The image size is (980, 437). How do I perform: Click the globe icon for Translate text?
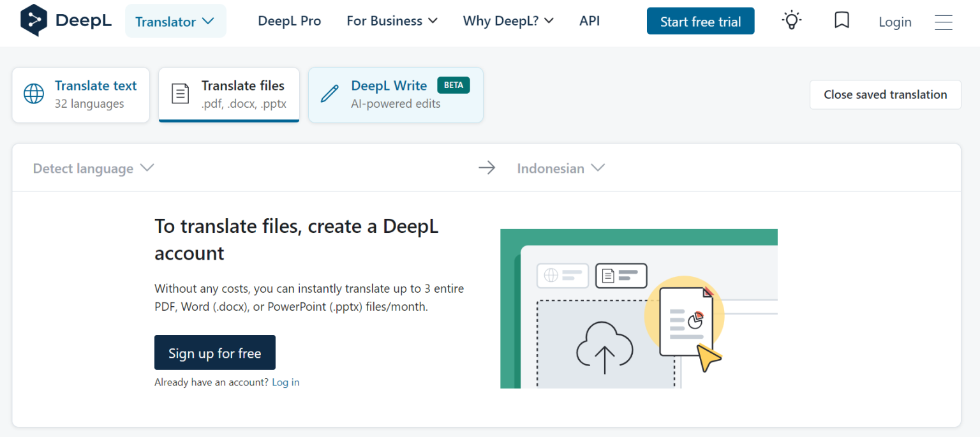tap(34, 94)
